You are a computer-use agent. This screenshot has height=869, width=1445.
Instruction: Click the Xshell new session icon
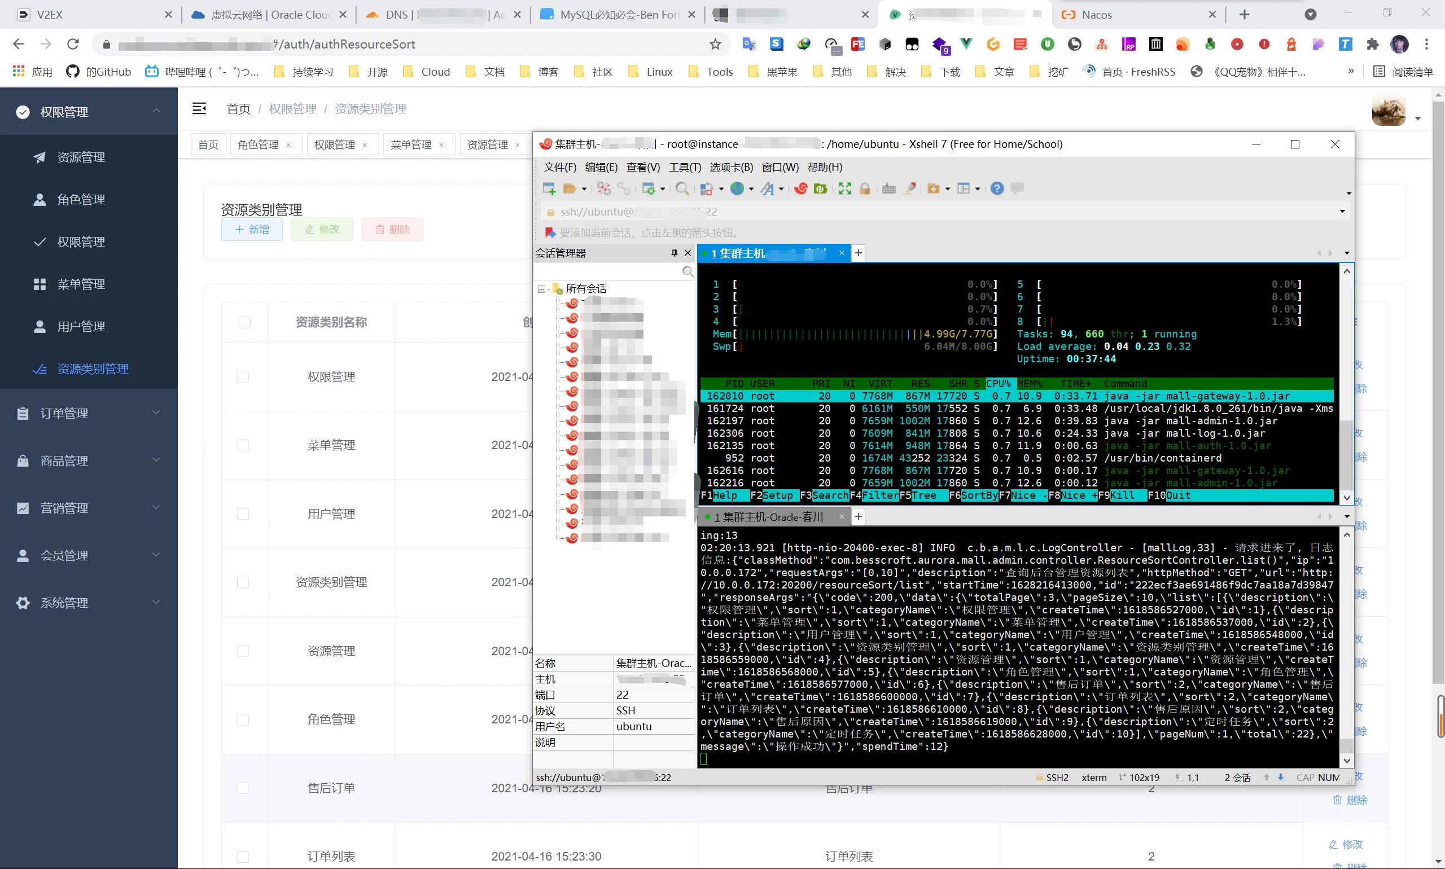click(x=549, y=188)
